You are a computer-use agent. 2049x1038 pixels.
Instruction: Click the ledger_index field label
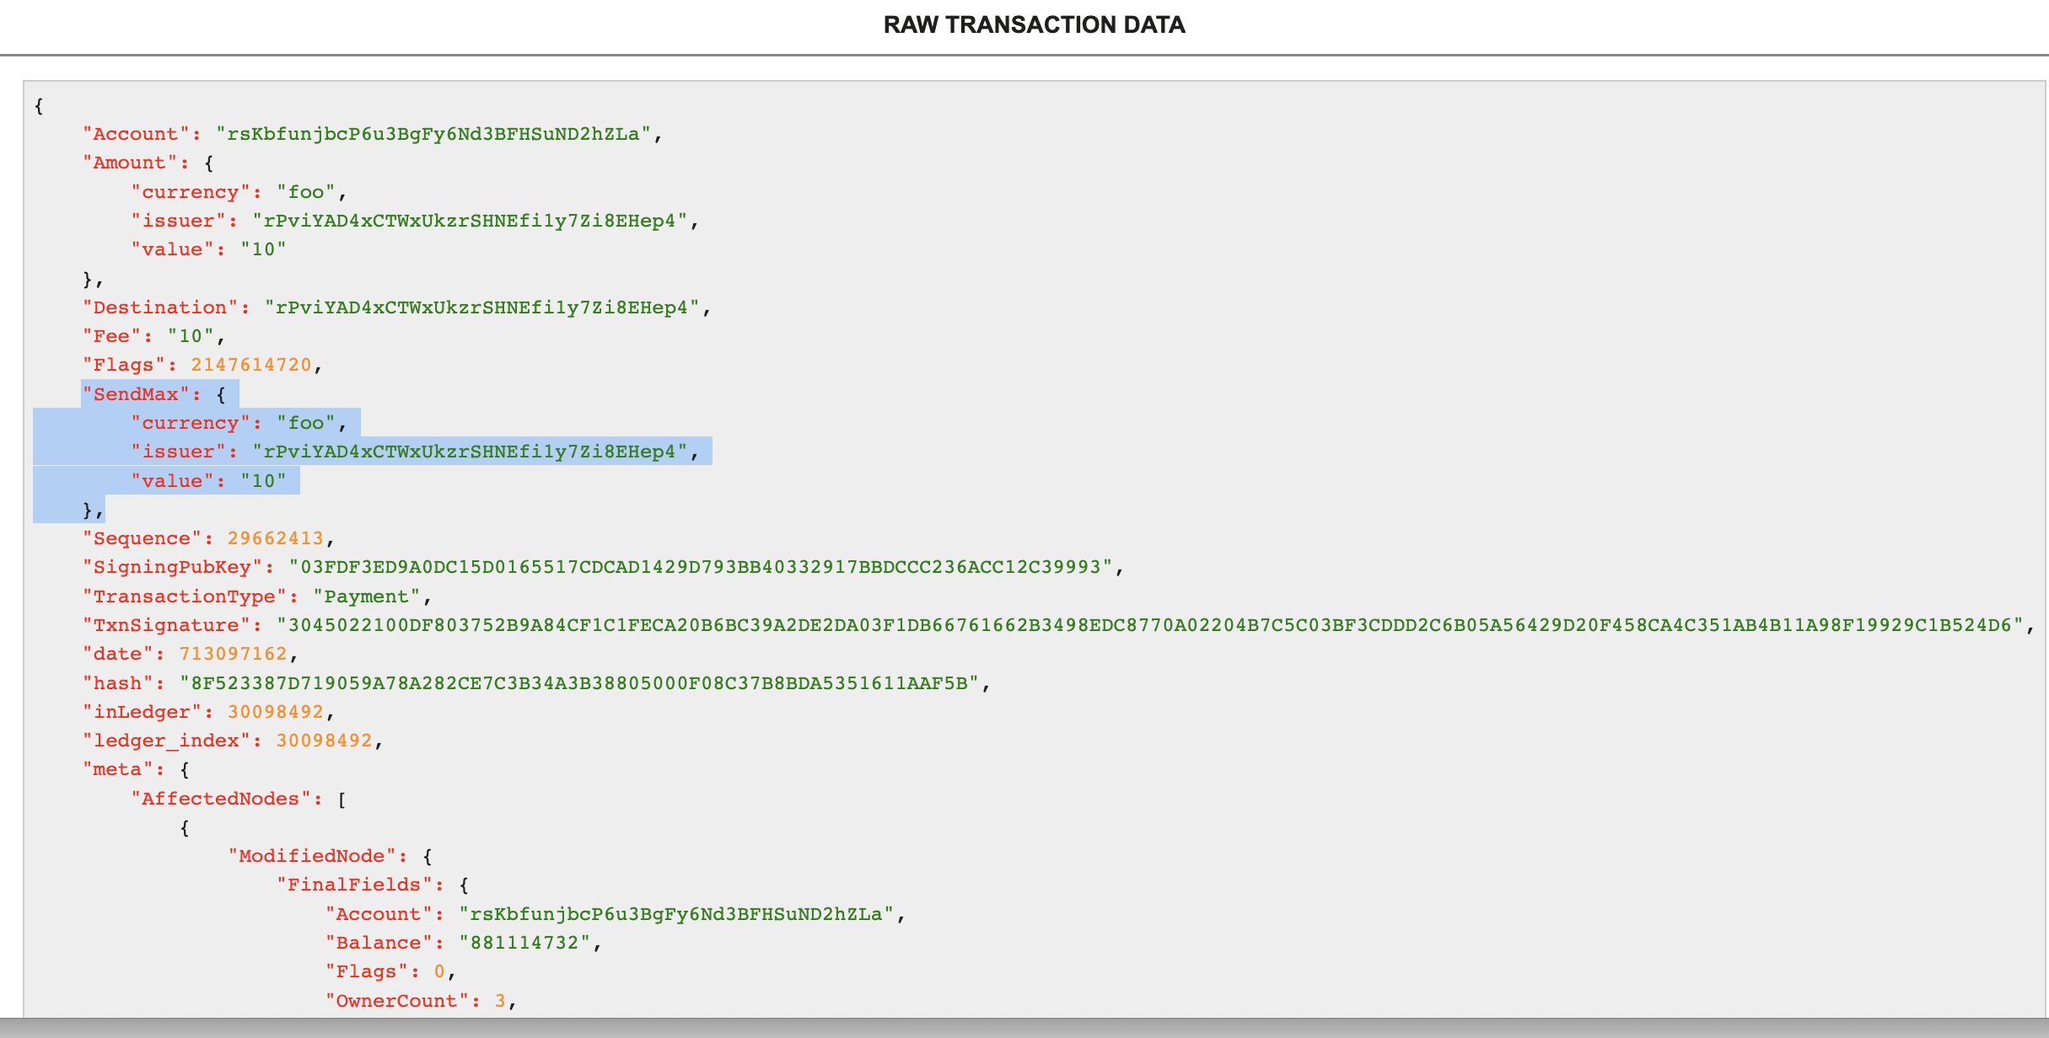click(x=162, y=740)
